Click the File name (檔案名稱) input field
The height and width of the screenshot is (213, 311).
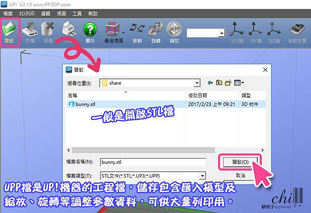tap(153, 162)
